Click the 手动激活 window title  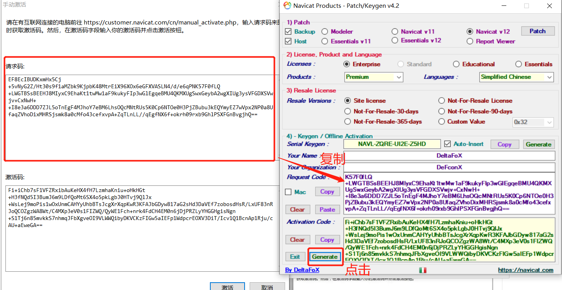(x=14, y=5)
